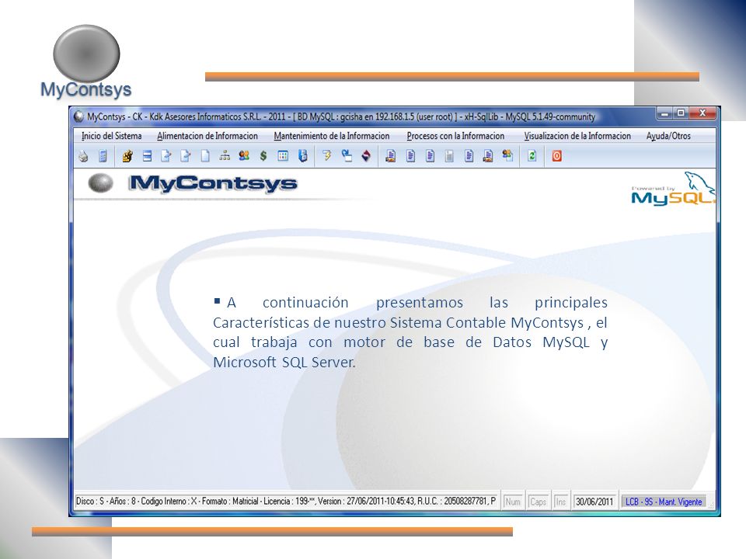Click the LCB - 9S - Mant. Vigente status
This screenshot has height=559, width=746.
(x=663, y=502)
